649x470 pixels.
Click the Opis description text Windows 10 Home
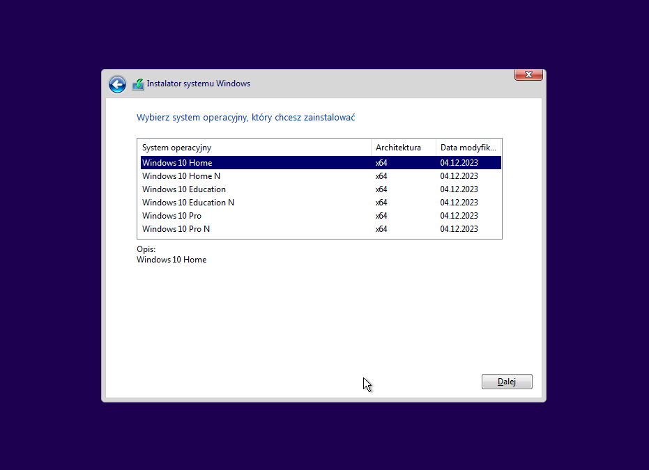(171, 260)
